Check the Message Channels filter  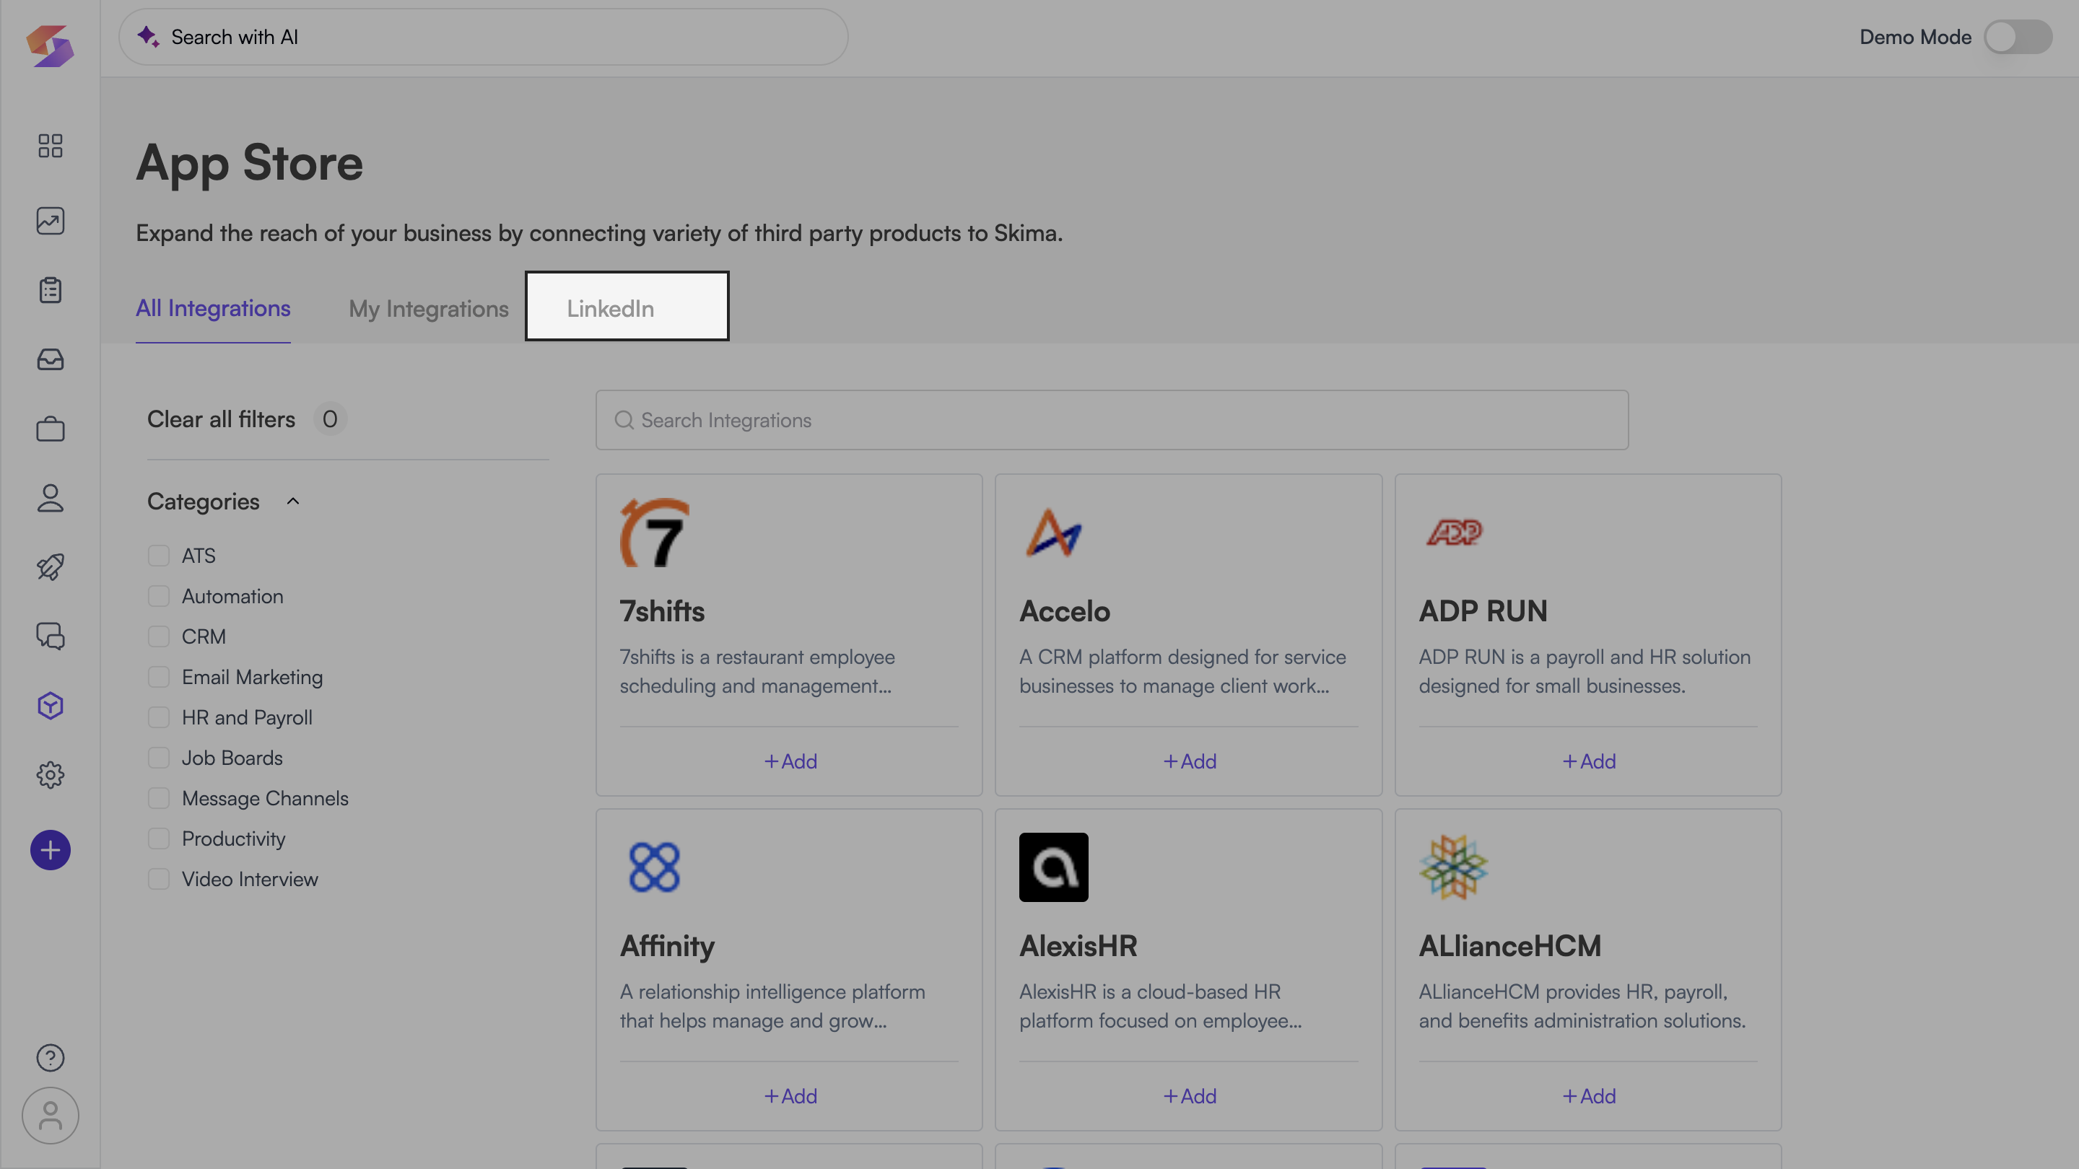point(159,798)
